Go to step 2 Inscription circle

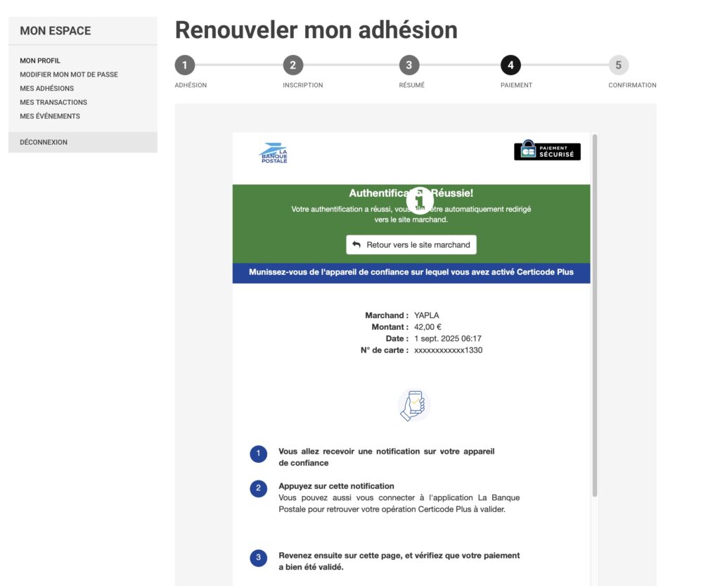[x=292, y=65]
